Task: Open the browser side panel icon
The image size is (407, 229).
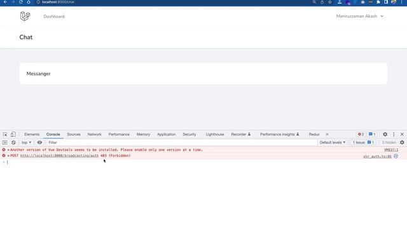Action: point(386,2)
